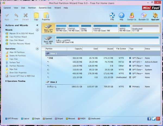Screen dimensions: 163x126
Task: Collapse the Wizards section
Action: pyautogui.click(x=37, y=30)
